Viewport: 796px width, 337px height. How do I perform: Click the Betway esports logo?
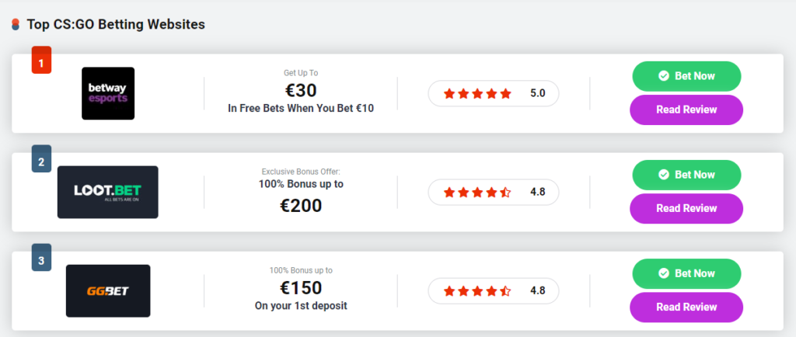click(108, 93)
